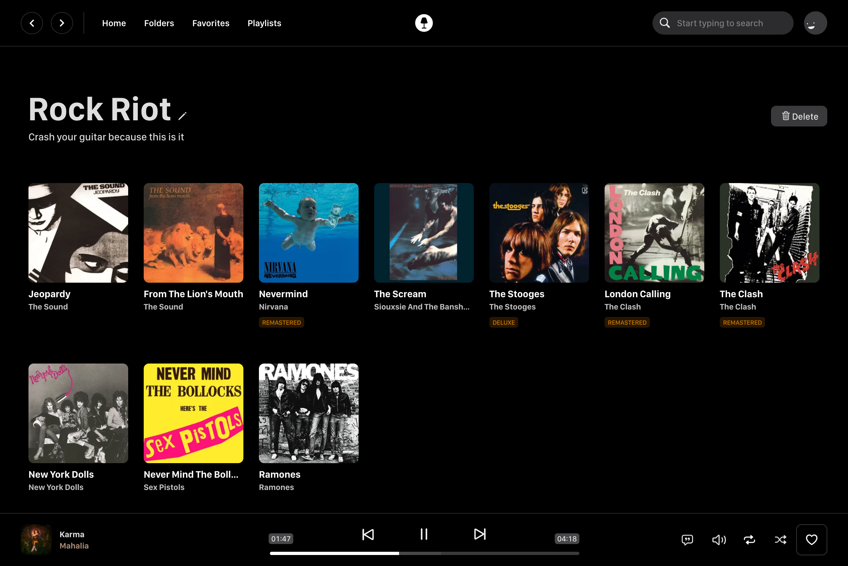Edit the Rock Riot playlist title
Viewport: 848px width, 566px height.
183,116
